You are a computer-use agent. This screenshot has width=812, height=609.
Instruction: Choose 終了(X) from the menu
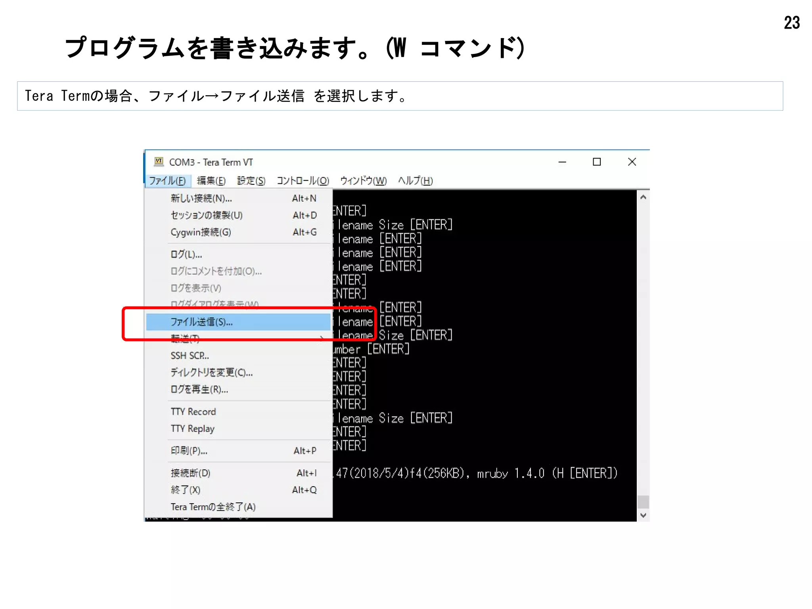click(x=238, y=490)
